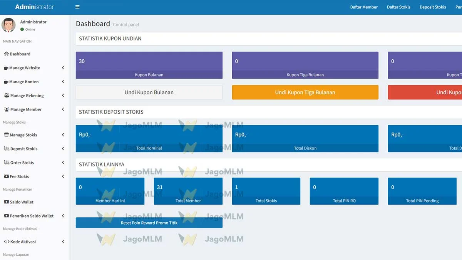Open Manage Rekening via its icon
The height and width of the screenshot is (260, 462).
tap(6, 96)
